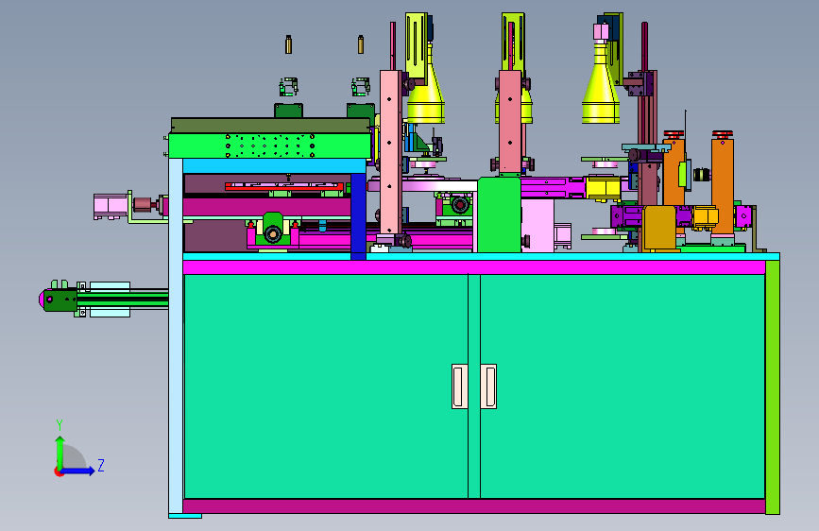Pick the right teal cabinet door panel
This screenshot has width=819, height=531.
(x=623, y=386)
